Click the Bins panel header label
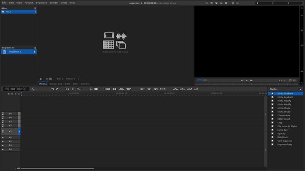This screenshot has width=305, height=171. (x=4, y=9)
